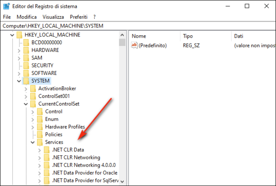Select the .NET CLR Networking key label

coord(76,158)
